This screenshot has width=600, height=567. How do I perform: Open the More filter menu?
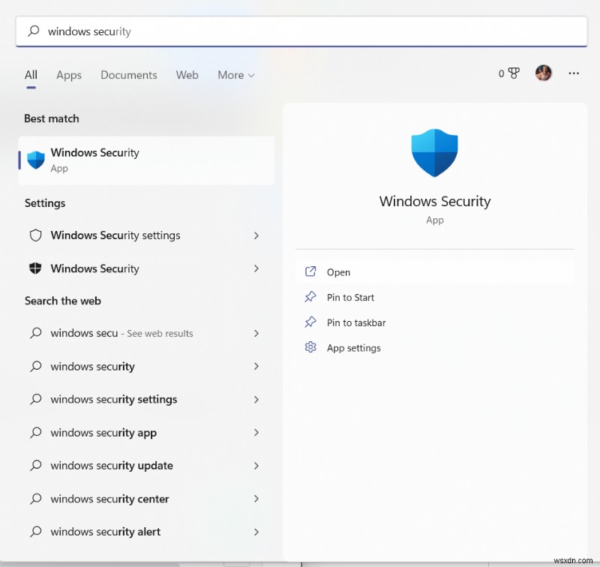pyautogui.click(x=235, y=75)
